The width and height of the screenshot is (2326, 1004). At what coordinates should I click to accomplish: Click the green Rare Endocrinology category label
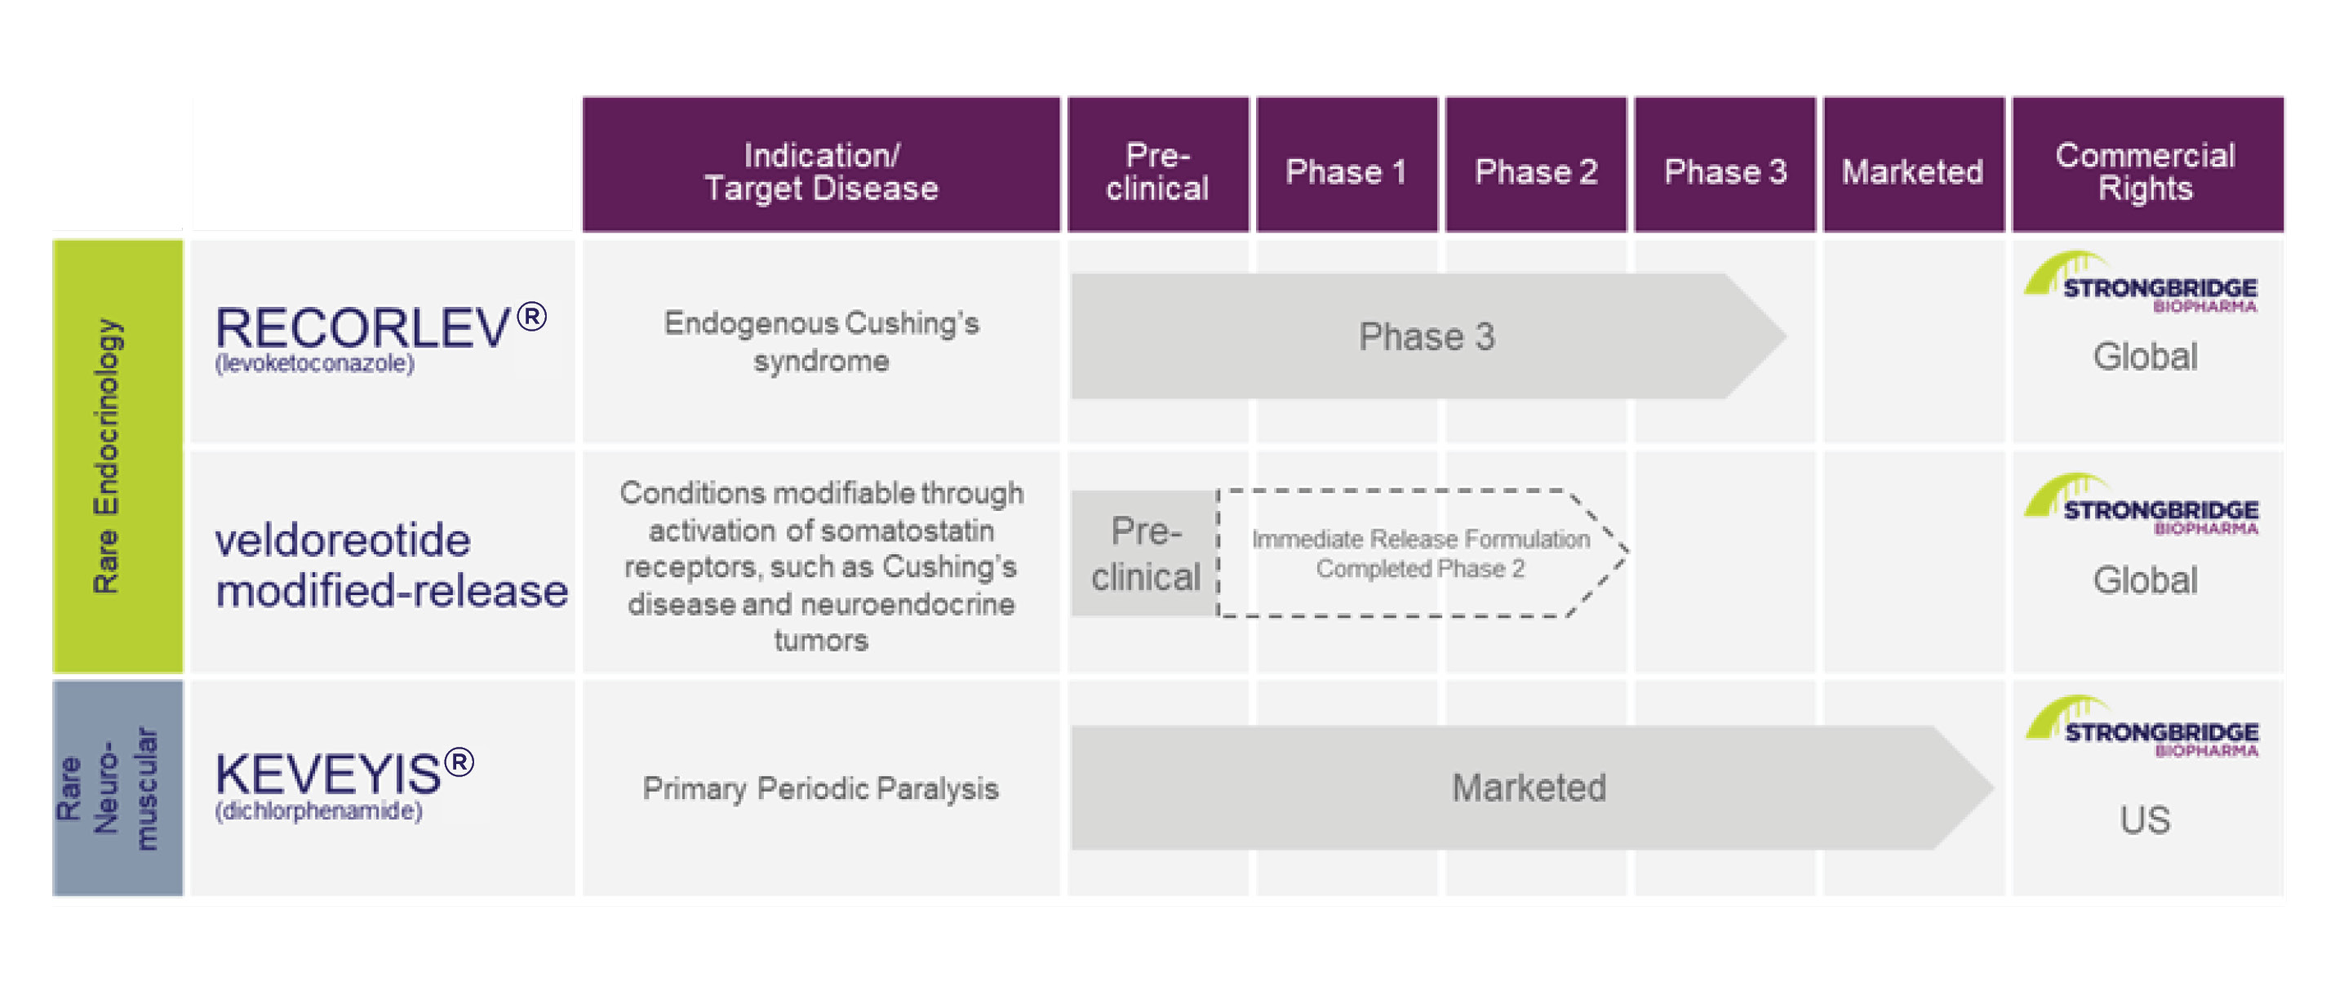[x=118, y=456]
